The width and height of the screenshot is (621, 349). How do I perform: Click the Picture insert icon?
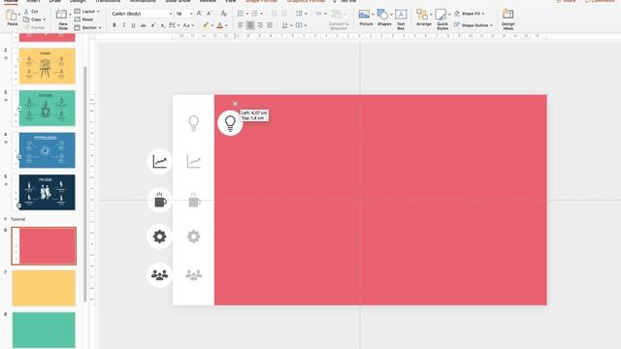tap(364, 15)
